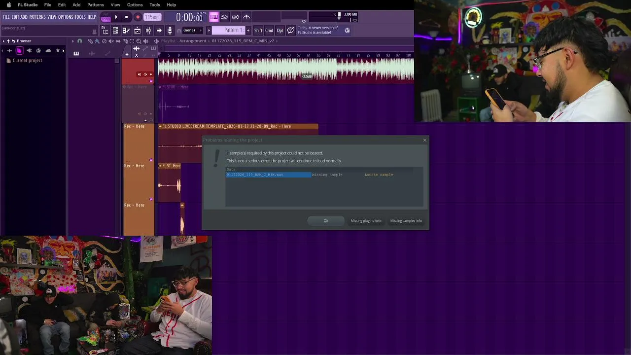
Task: Select the playlist delete tool
Action: pyautogui.click(x=104, y=41)
